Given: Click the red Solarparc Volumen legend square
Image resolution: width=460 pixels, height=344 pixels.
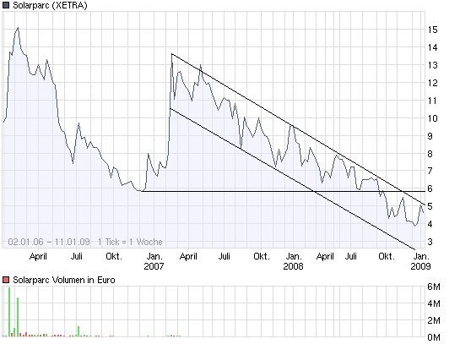Looking at the screenshot, I should [x=6, y=280].
